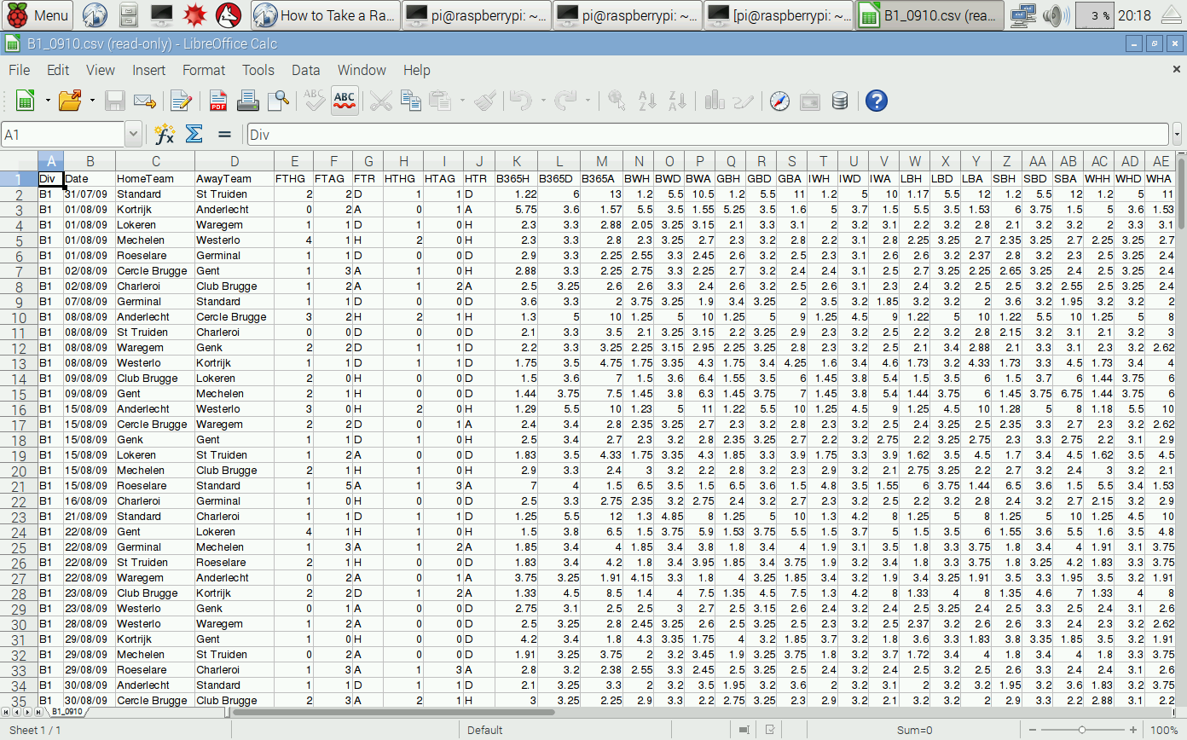This screenshot has height=740, width=1187.
Task: Toggle AutoSpellcheck in the toolbar
Action: 345,101
